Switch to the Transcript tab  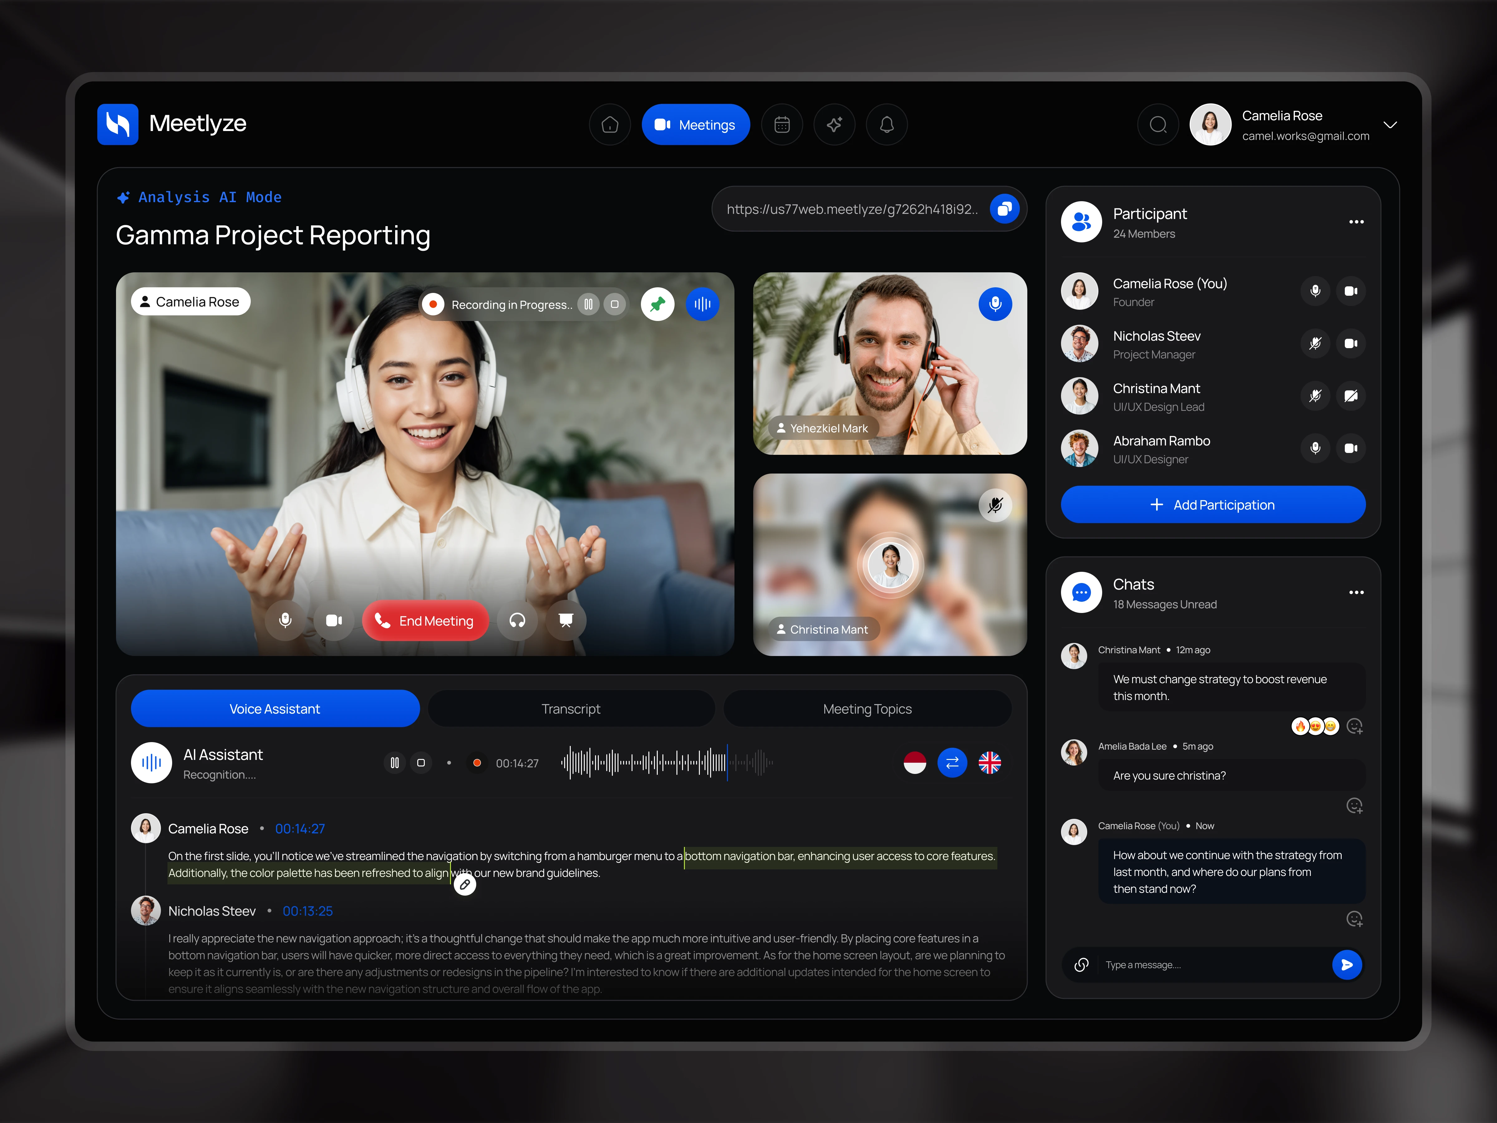click(x=570, y=709)
